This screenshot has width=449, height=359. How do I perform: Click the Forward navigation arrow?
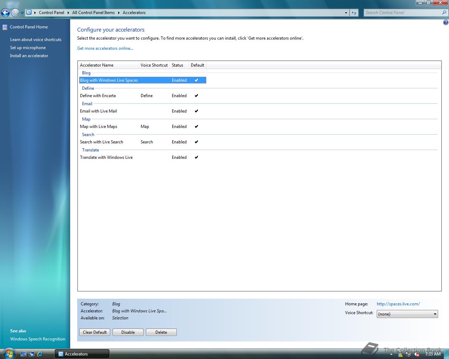(x=15, y=13)
